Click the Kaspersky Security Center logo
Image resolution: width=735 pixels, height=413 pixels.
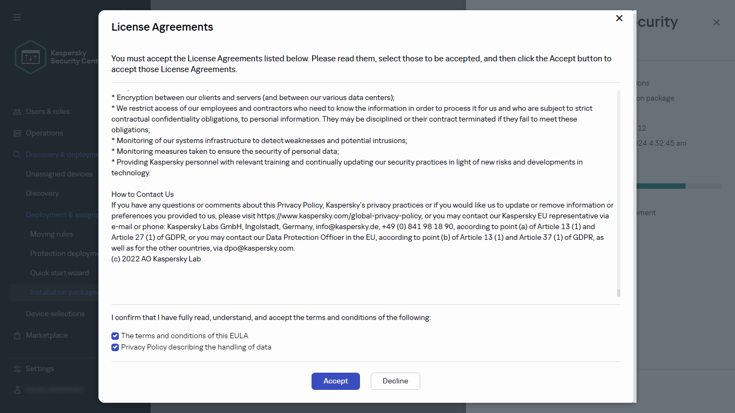tap(31, 56)
